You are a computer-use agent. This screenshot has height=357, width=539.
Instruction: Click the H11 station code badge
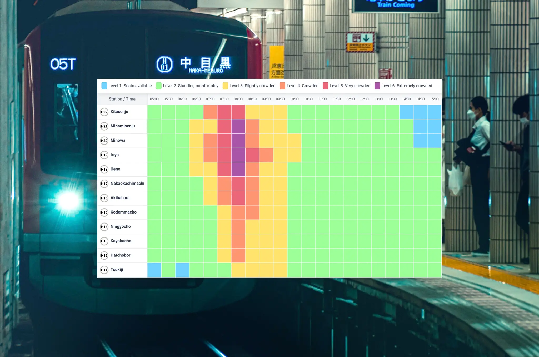coord(104,270)
